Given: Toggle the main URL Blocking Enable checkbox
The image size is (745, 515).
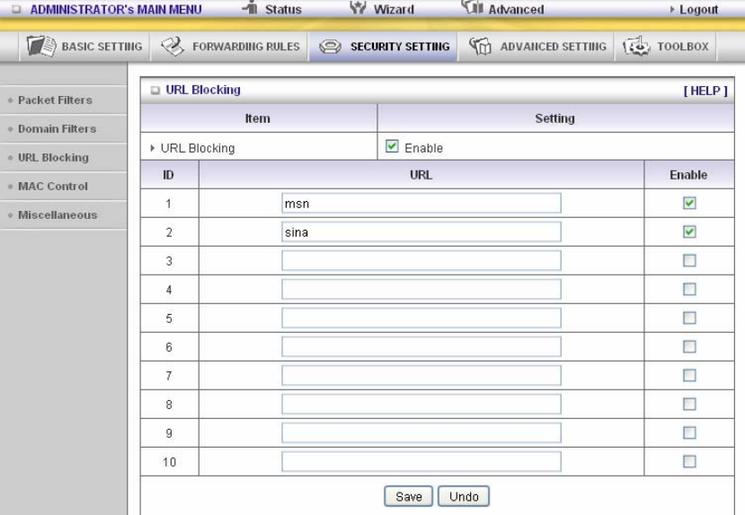Looking at the screenshot, I should click(392, 146).
